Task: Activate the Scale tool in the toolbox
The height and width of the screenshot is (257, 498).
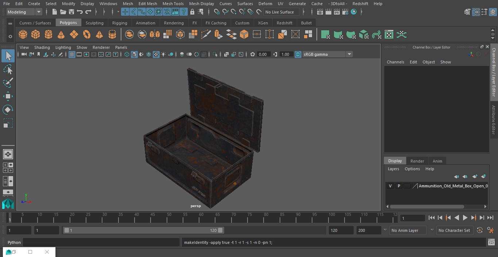Action: (x=8, y=123)
